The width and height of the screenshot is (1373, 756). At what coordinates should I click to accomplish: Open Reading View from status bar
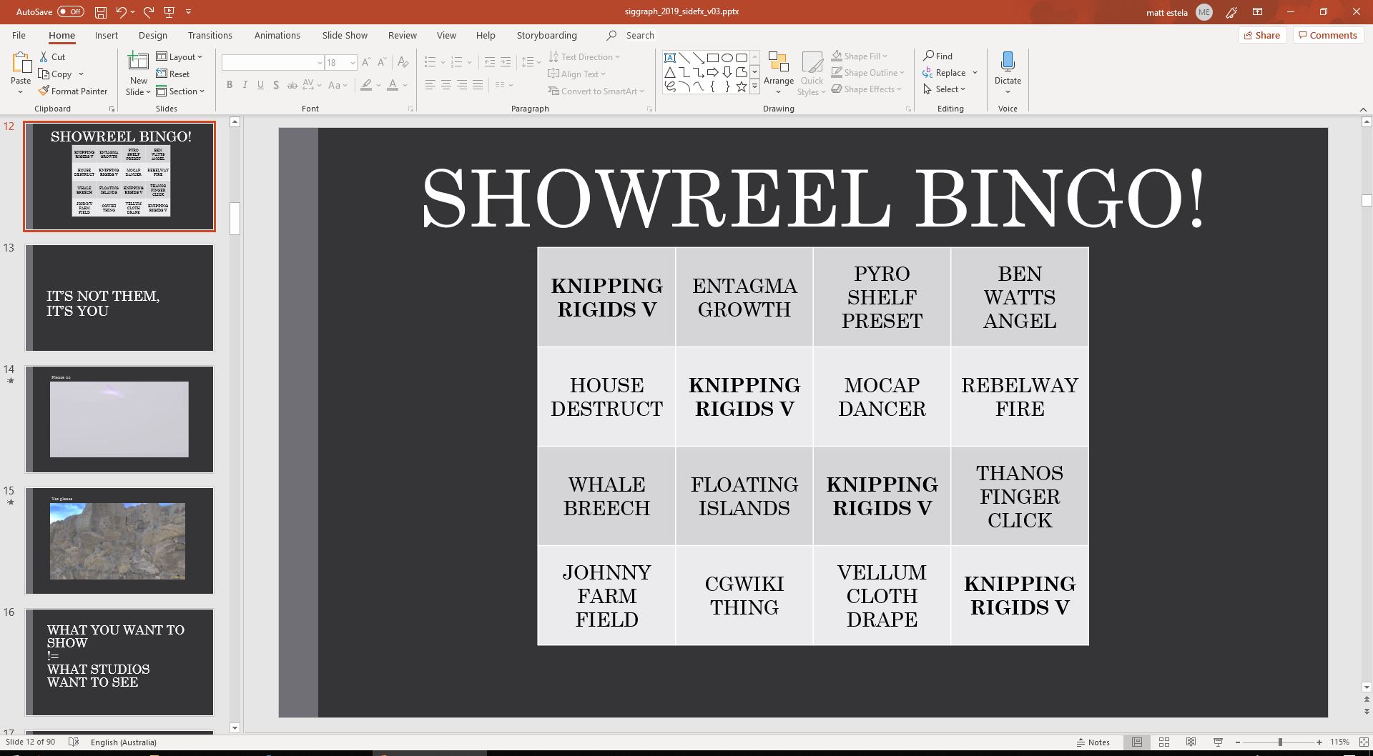click(1191, 742)
